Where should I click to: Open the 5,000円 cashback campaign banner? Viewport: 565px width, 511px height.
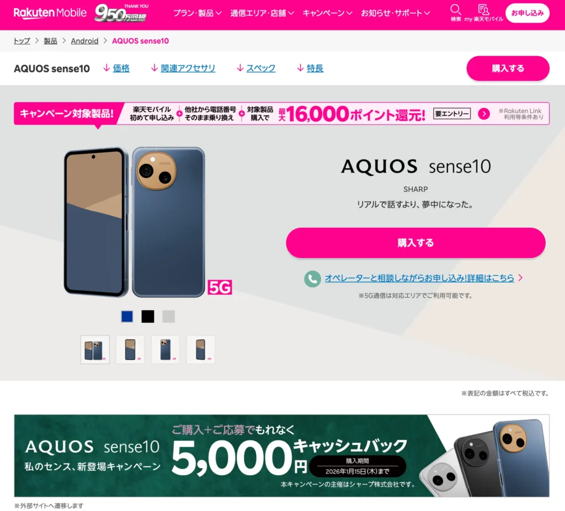coord(282,456)
